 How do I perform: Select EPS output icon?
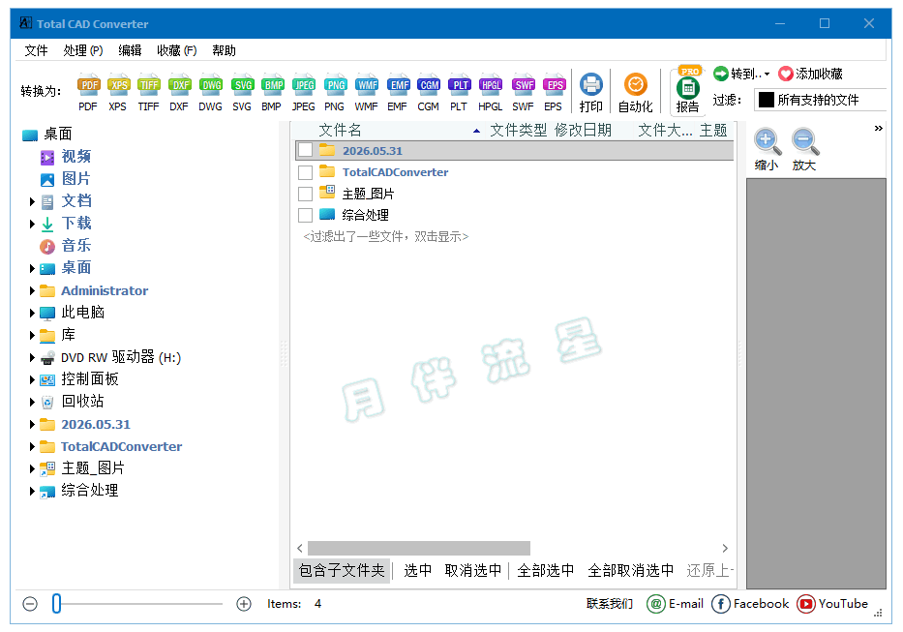pos(554,92)
